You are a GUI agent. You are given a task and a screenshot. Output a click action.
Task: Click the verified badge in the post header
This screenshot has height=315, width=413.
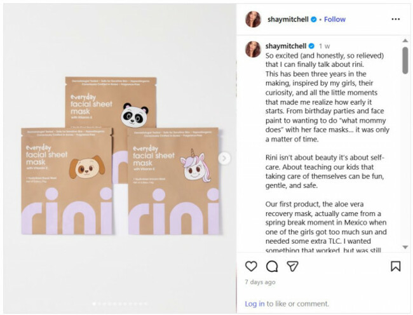[x=314, y=19]
